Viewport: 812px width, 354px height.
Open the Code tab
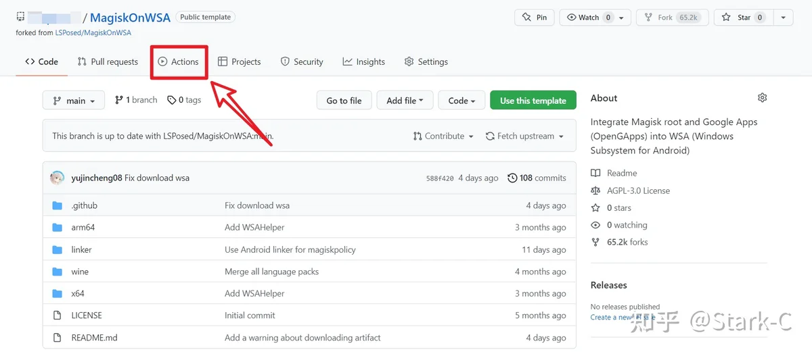[41, 61]
